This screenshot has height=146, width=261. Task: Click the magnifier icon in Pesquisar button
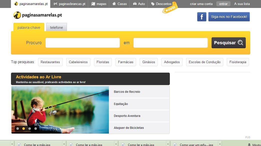240,43
